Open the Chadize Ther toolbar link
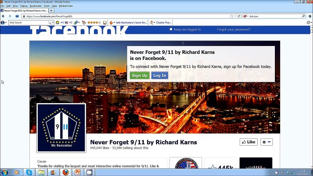 click(163, 22)
